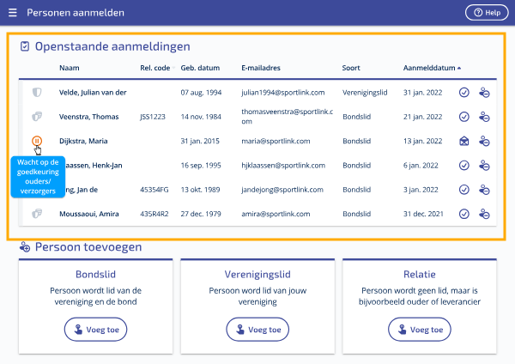Remove person Velde, Julian van der
Image resolution: width=515 pixels, height=364 pixels.
coord(484,93)
